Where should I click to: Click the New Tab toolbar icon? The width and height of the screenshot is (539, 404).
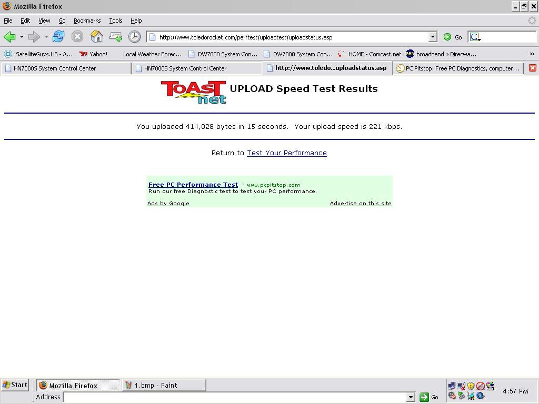[115, 37]
